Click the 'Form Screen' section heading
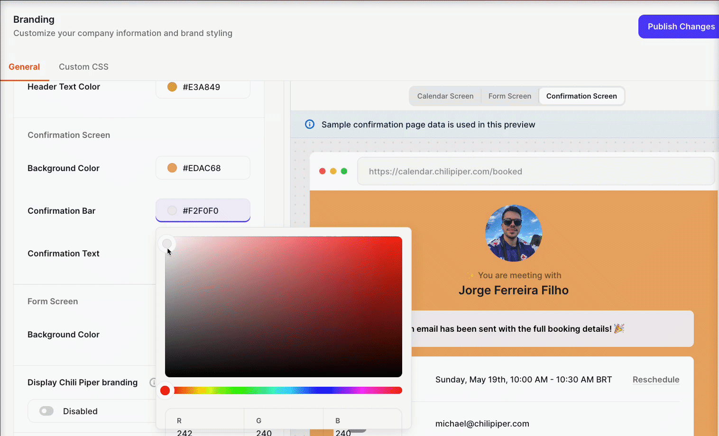The image size is (719, 436). (x=53, y=301)
